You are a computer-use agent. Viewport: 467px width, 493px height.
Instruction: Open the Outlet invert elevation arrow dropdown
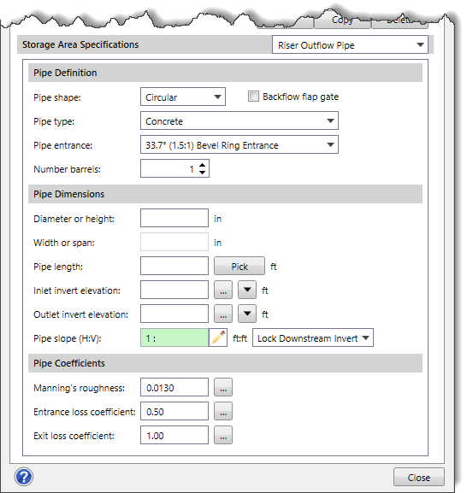247,314
